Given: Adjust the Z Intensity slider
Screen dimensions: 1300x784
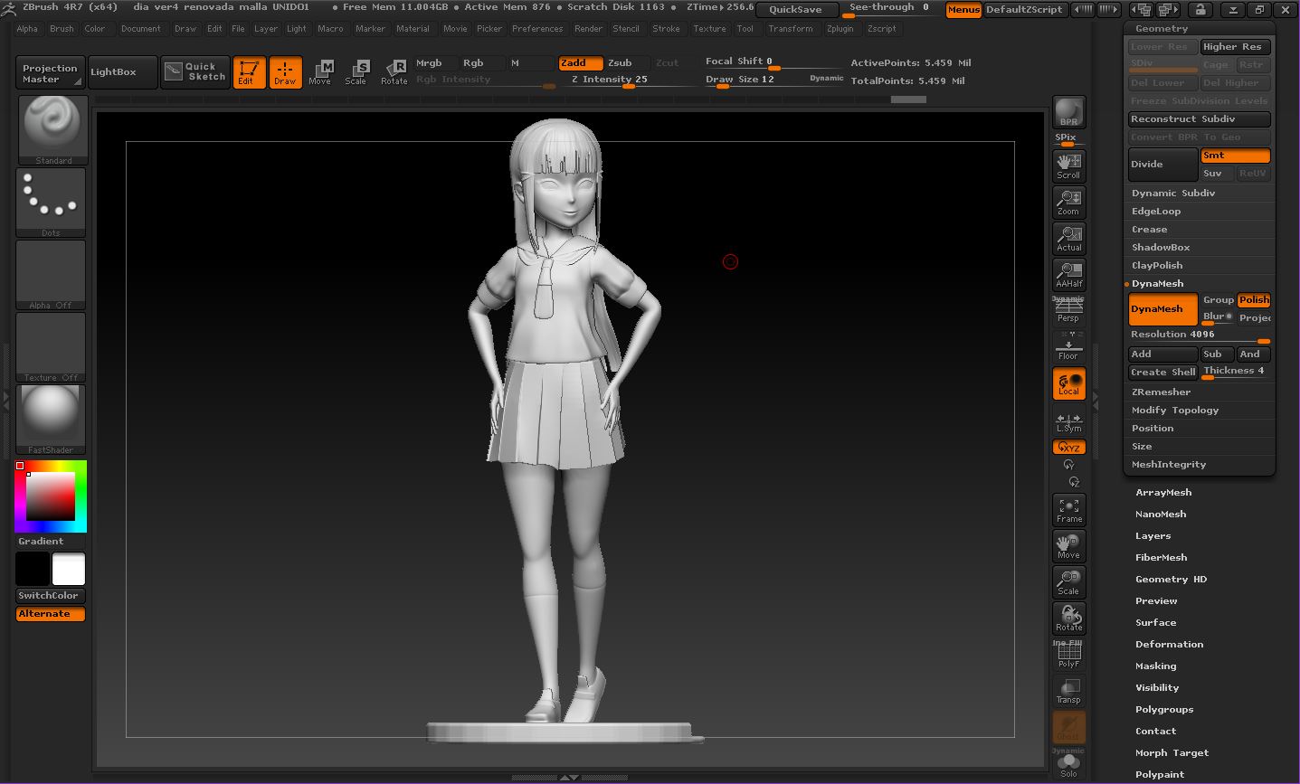Looking at the screenshot, I should (629, 80).
